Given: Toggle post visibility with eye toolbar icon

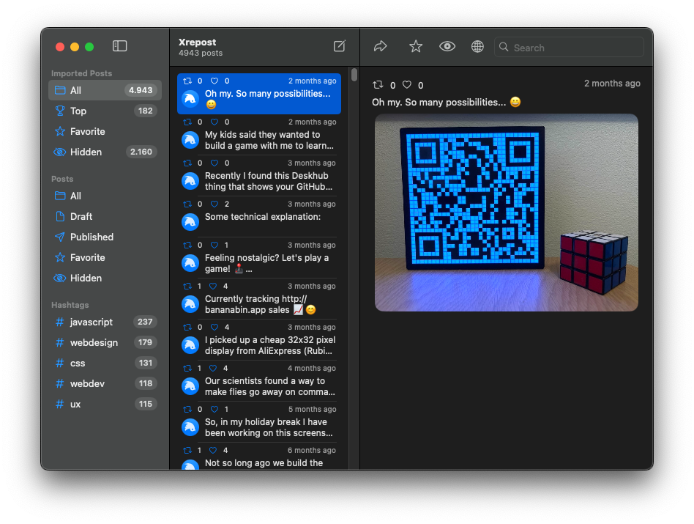Looking at the screenshot, I should (x=447, y=47).
